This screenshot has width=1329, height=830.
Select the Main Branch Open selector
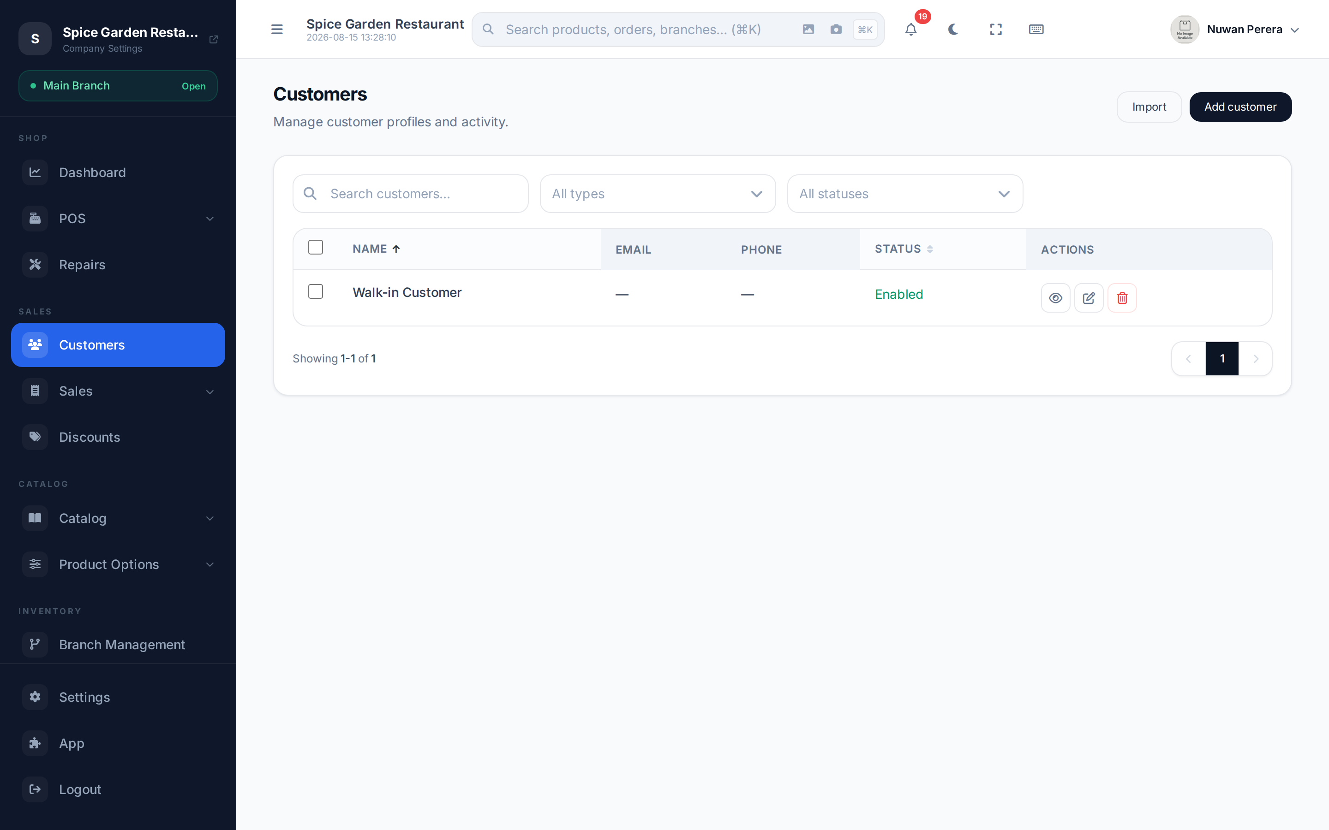(118, 86)
